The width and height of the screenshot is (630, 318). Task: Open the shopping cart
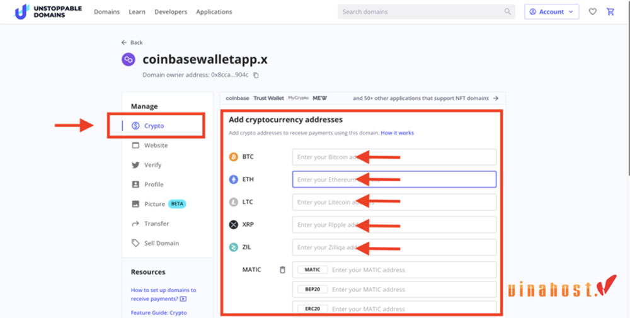(610, 11)
